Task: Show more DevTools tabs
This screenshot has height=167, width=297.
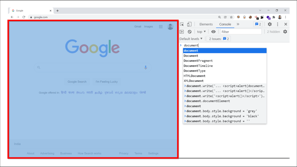Action: (x=238, y=24)
